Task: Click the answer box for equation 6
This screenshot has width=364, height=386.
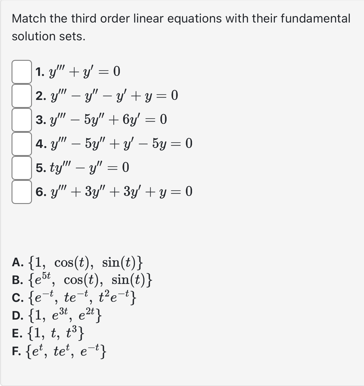Action: coord(22,192)
